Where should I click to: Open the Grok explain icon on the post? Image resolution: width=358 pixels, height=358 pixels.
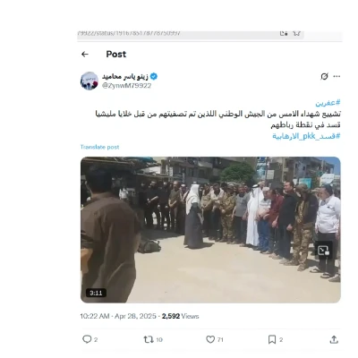[324, 76]
